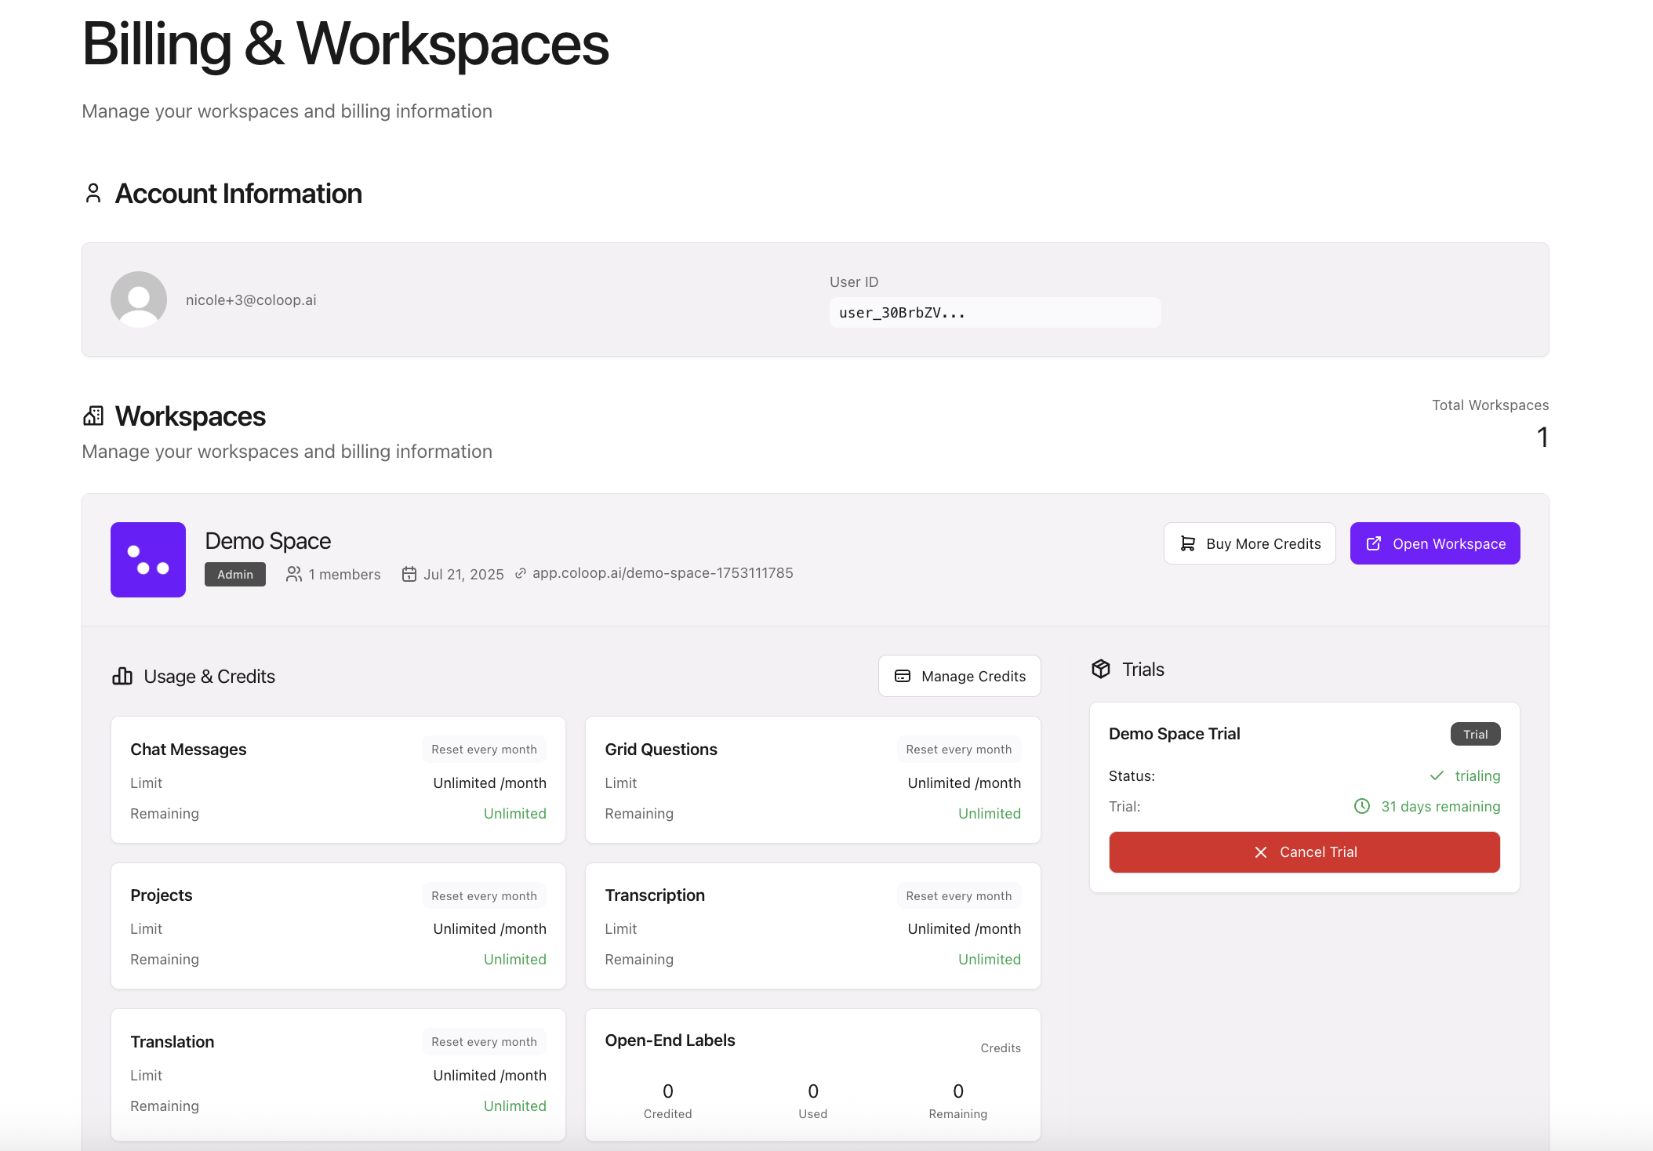Click the Total Workspaces count
This screenshot has width=1653, height=1151.
[x=1542, y=437]
